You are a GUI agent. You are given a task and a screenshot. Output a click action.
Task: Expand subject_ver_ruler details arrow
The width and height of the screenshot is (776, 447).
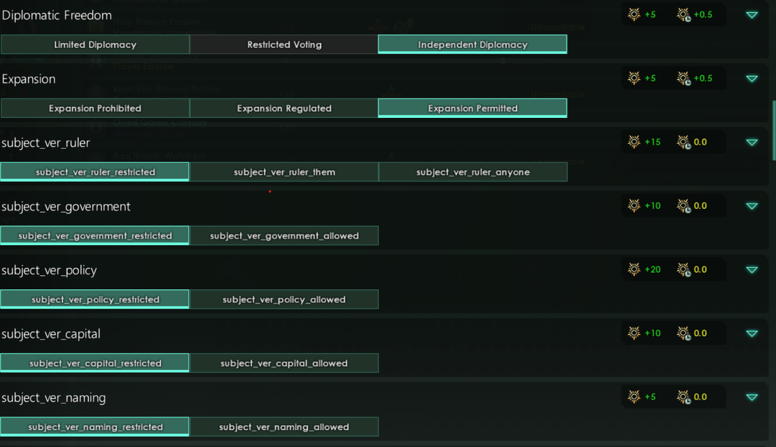point(752,142)
